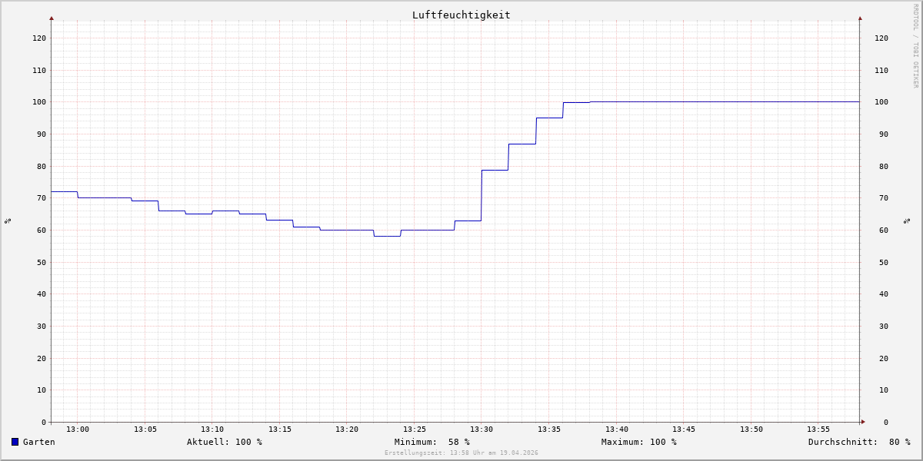Select the Garten legend label
Viewport: 923px width, 461px height.
[38, 442]
